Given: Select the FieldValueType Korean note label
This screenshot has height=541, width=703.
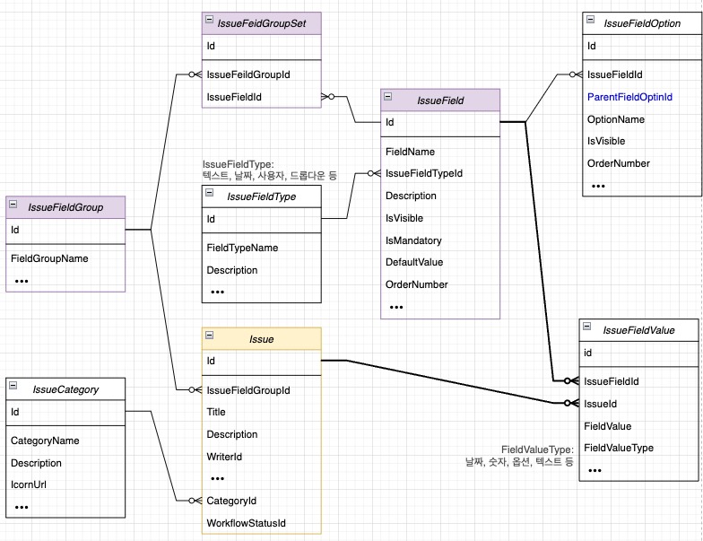Looking at the screenshot, I should tap(519, 456).
